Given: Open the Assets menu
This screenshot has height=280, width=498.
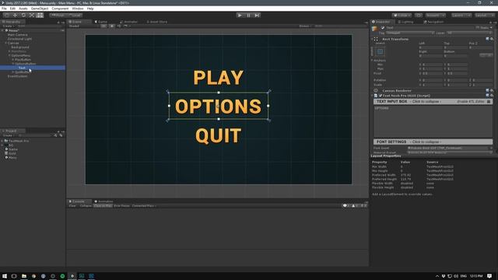Looking at the screenshot, I should (x=23, y=9).
